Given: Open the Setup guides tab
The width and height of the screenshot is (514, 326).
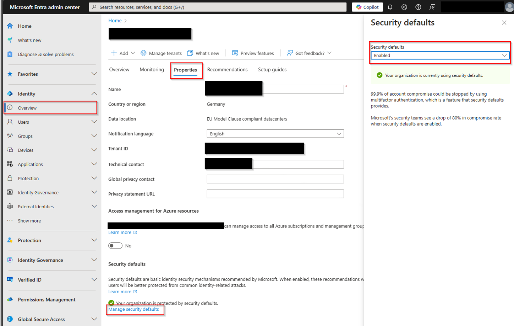Looking at the screenshot, I should click(272, 70).
